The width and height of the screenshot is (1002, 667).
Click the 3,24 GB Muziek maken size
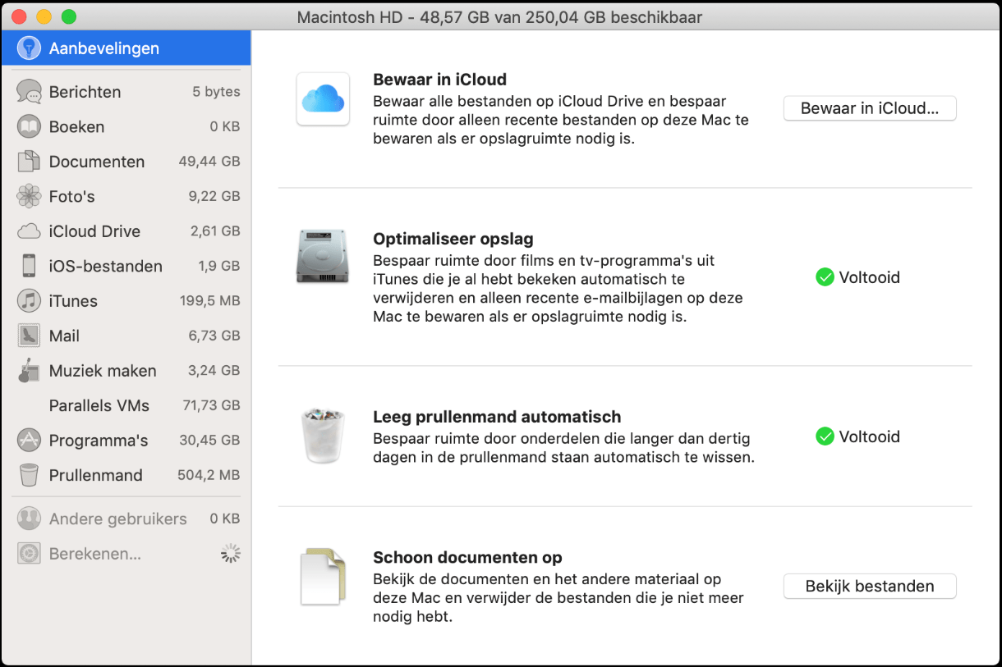point(214,370)
